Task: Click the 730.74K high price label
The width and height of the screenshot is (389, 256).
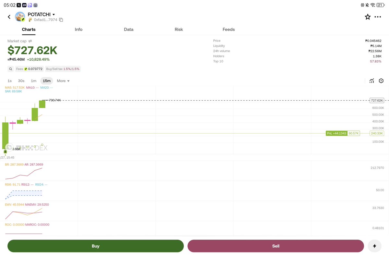Action: pos(55,100)
